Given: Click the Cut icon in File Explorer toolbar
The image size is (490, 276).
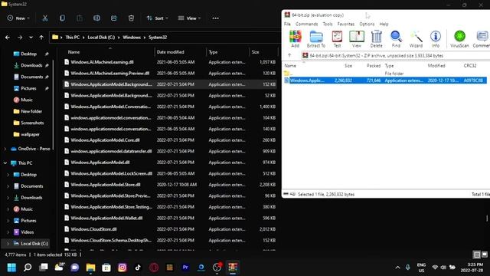Looking at the screenshot, I should [x=45, y=18].
